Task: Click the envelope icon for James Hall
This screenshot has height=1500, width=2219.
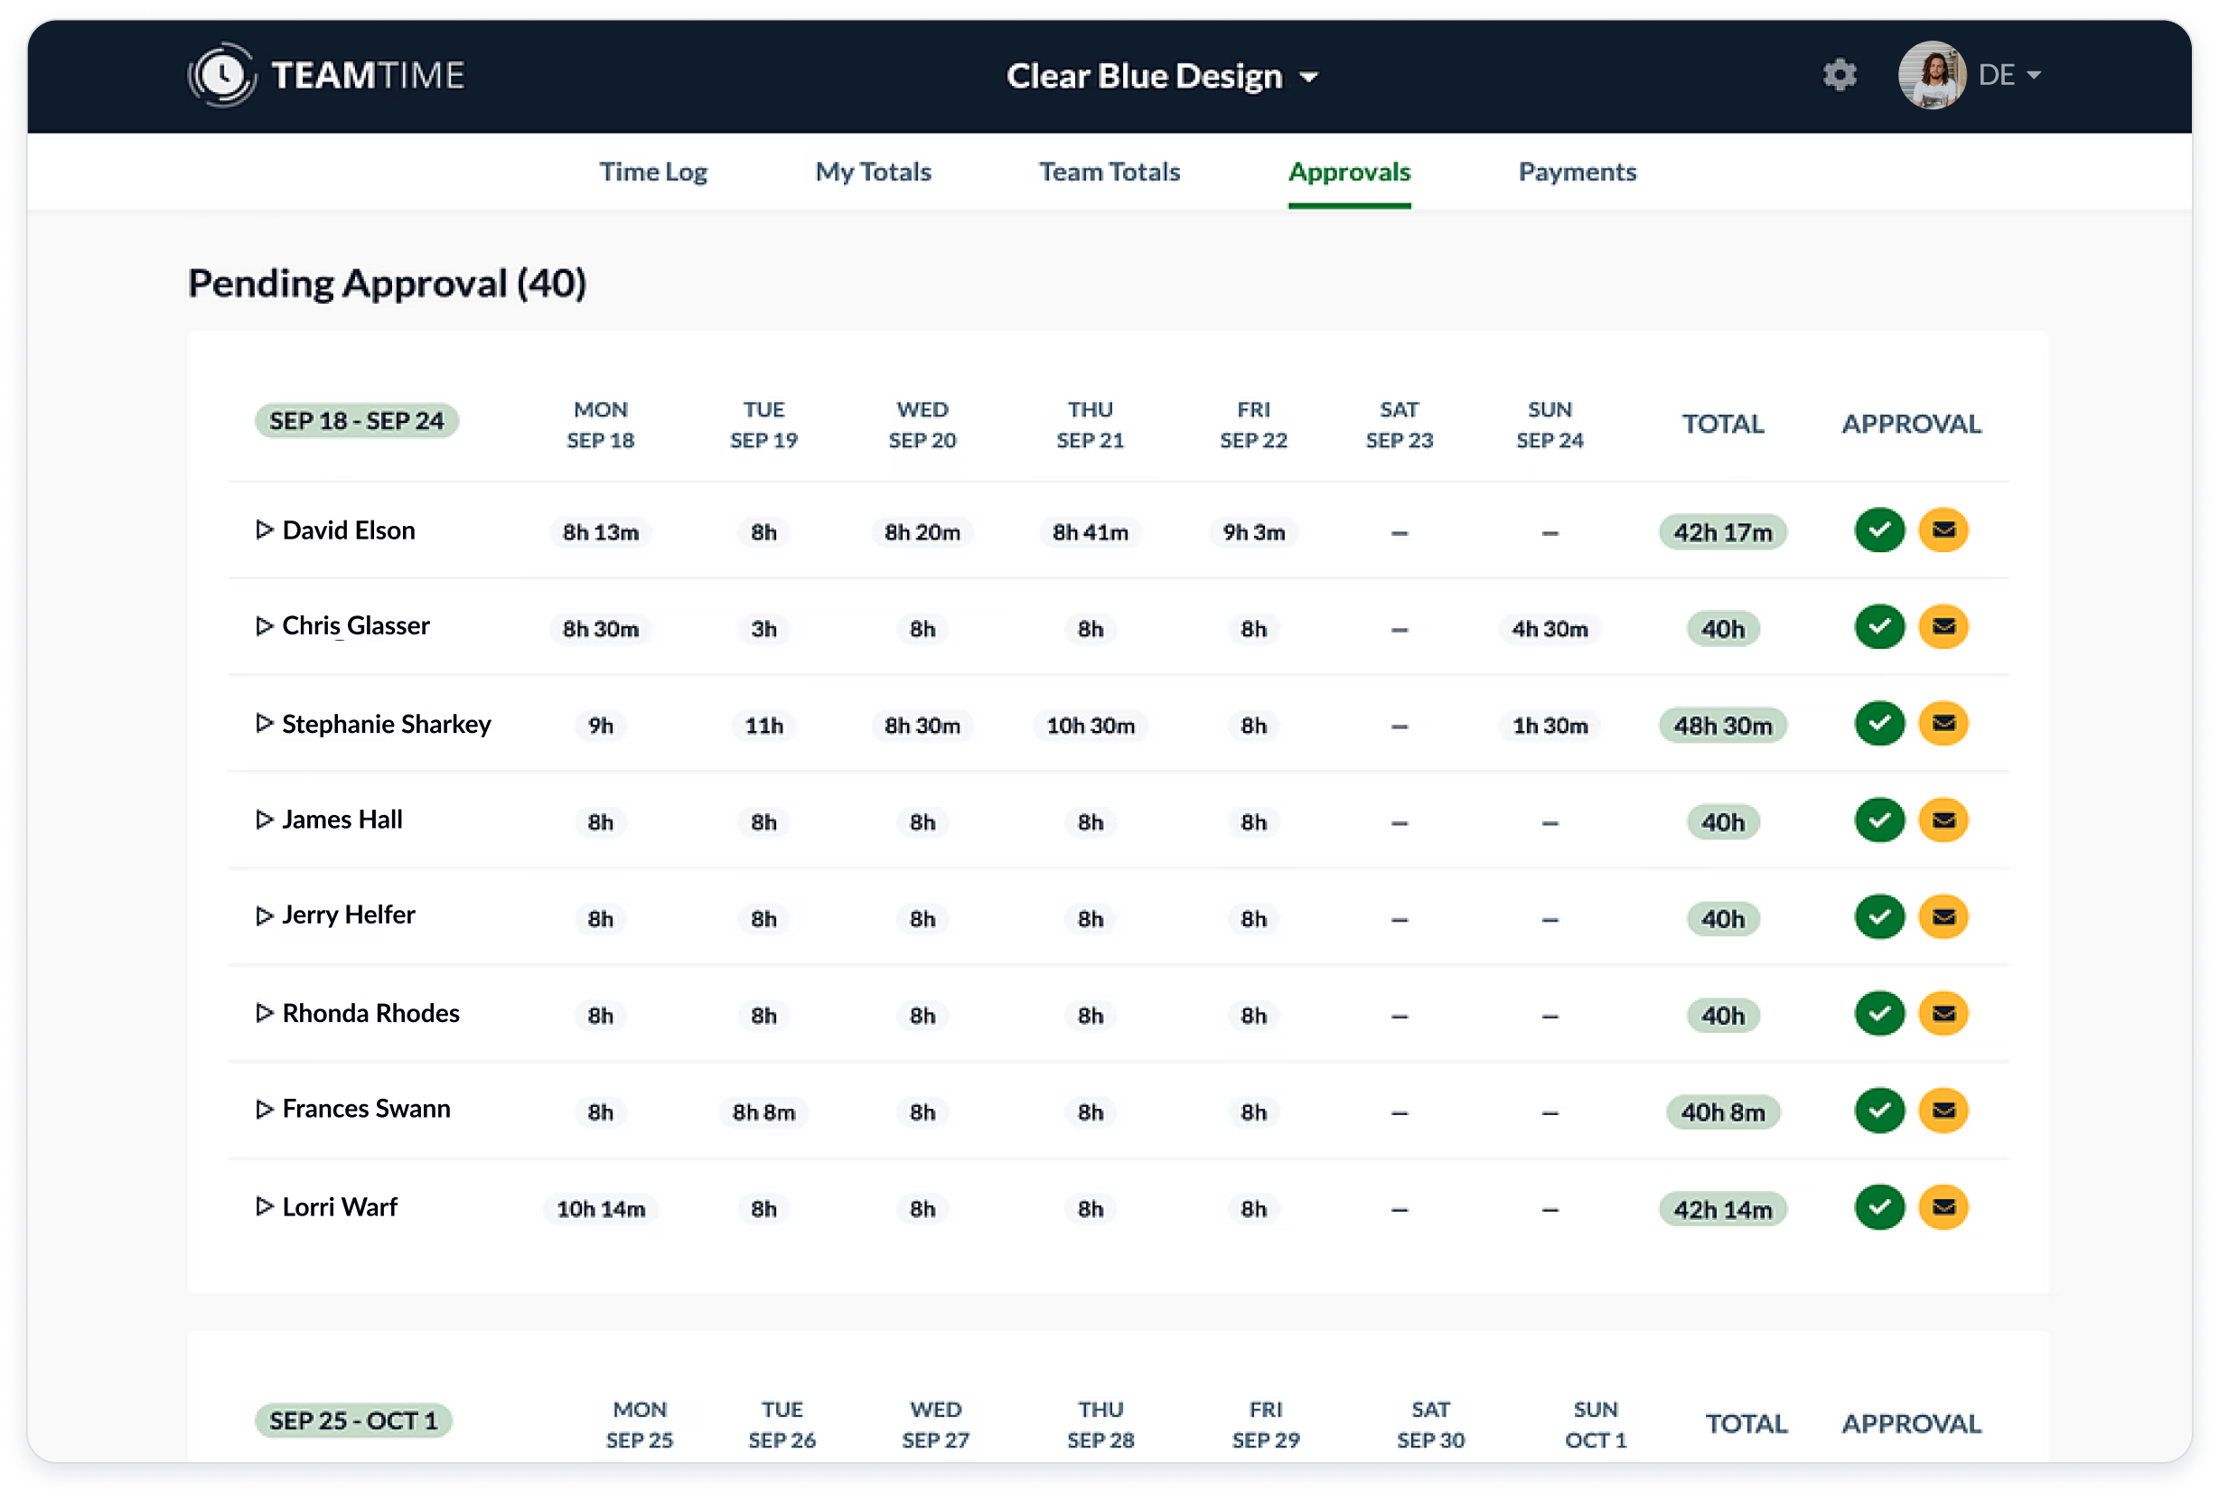Action: click(1943, 820)
